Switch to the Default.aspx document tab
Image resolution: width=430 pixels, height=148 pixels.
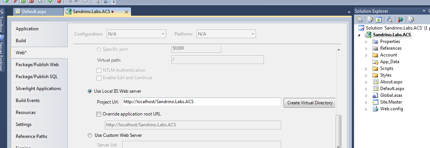tap(38, 12)
